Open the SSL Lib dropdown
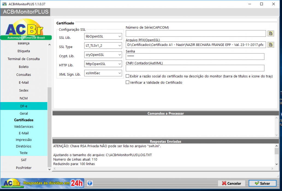Image resolution: width=282 pixels, height=191 pixels. coord(103,37)
